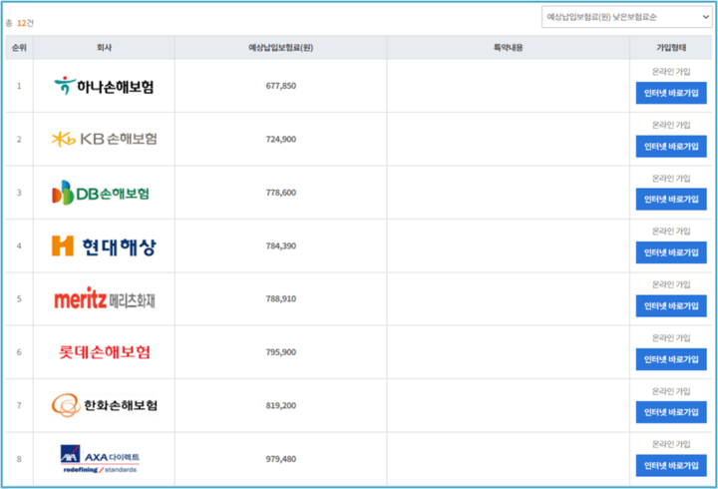Click the 가입형태 column header
718x489 pixels.
671,48
